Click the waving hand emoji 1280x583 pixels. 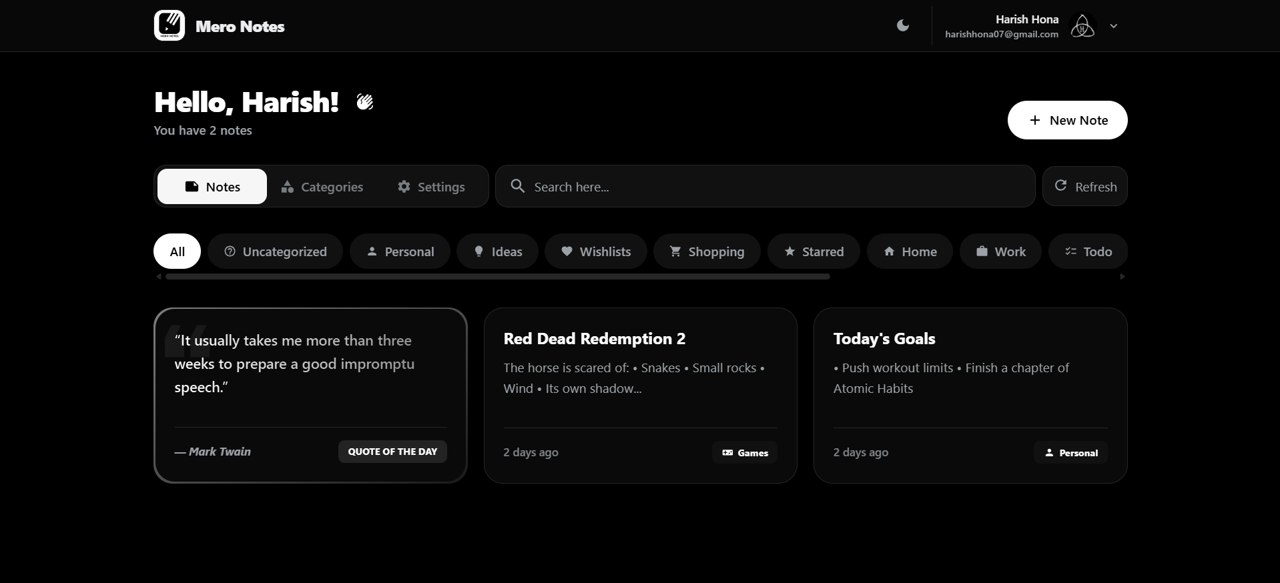click(x=364, y=102)
